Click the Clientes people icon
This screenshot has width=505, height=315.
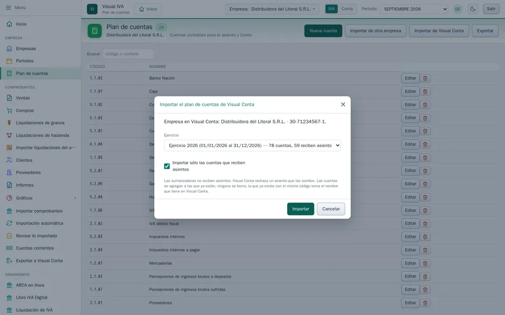[x=9, y=160]
